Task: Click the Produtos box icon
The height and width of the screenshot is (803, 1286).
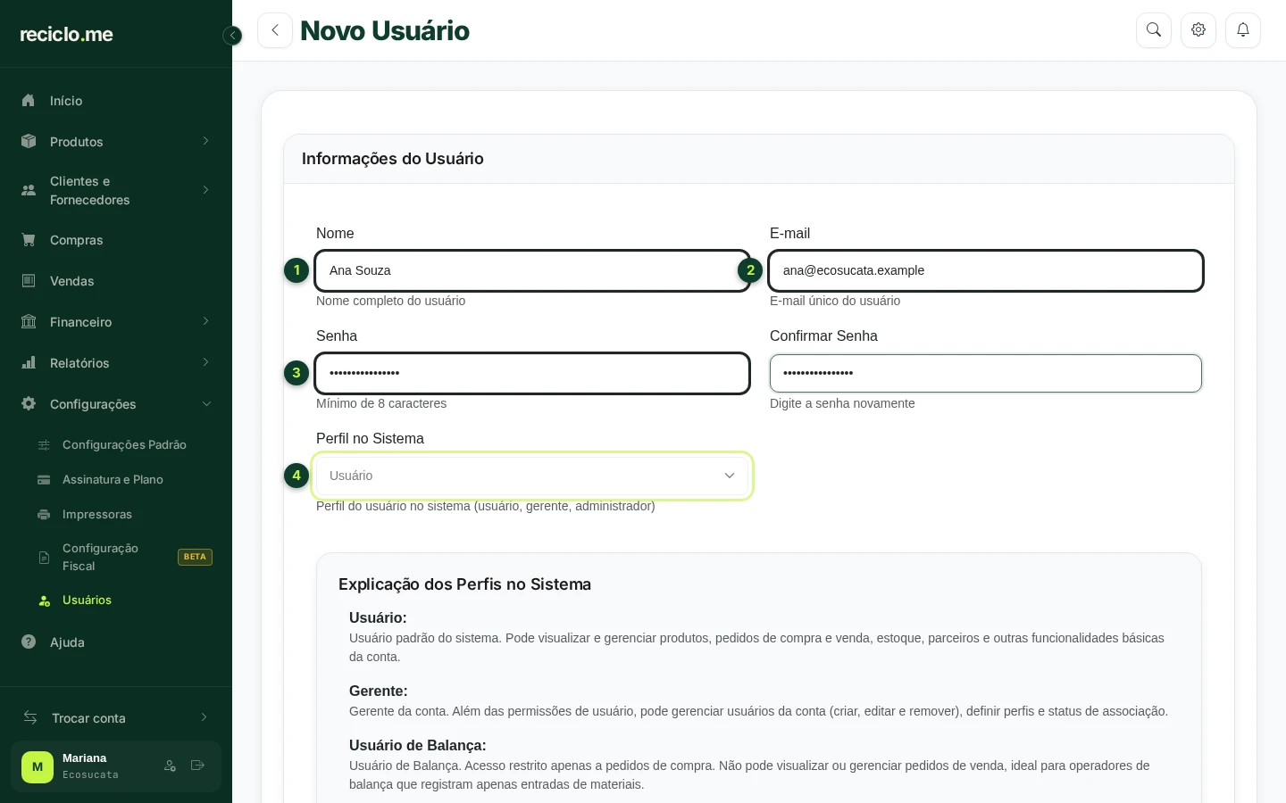Action: pos(29,141)
